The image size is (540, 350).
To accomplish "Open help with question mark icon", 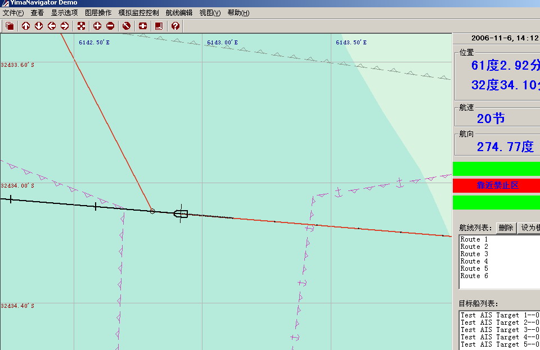I will tap(175, 26).
